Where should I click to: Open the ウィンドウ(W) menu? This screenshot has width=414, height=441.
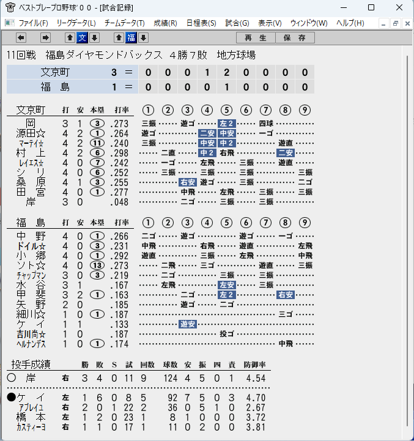(x=309, y=23)
